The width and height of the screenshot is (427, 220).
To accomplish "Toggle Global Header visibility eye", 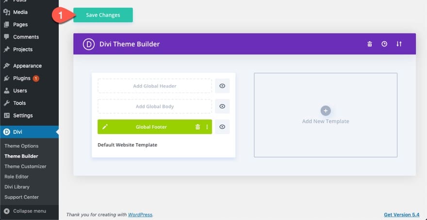I will (x=222, y=86).
